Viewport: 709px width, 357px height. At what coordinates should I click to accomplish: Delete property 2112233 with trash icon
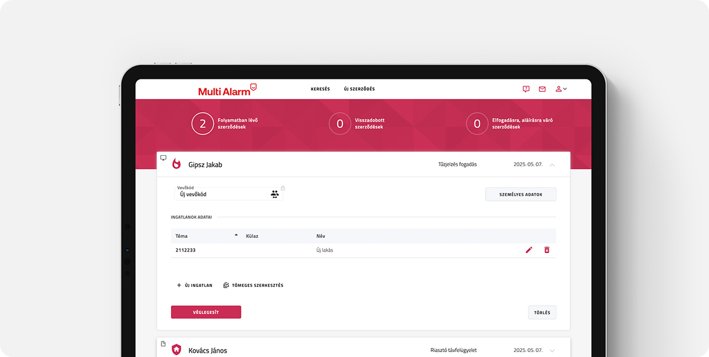click(547, 250)
